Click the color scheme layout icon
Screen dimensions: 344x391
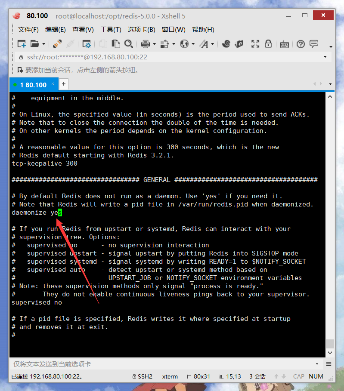tap(164, 44)
